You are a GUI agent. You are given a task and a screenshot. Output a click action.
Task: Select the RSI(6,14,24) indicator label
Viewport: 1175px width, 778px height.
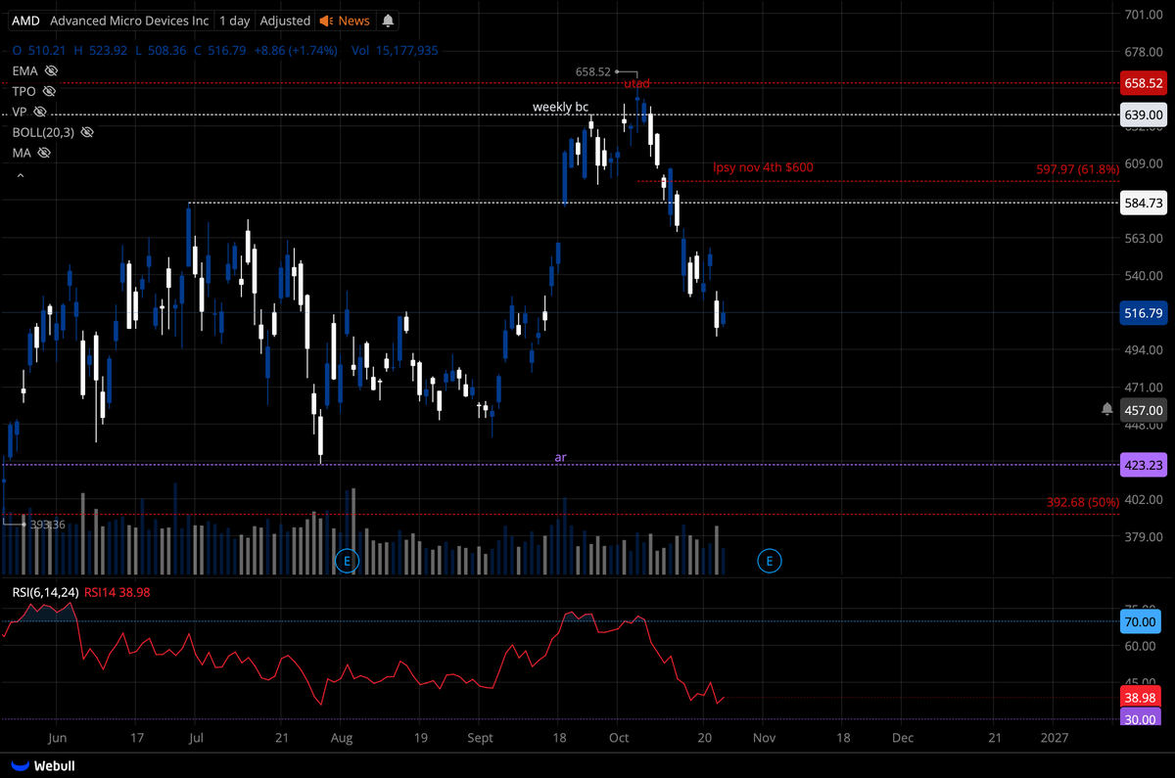pos(43,591)
